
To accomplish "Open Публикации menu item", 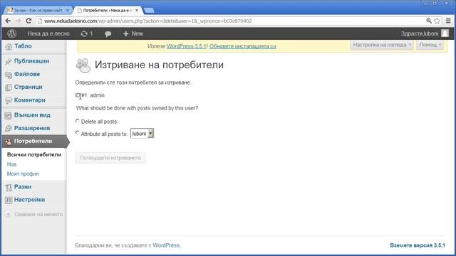I will [31, 61].
